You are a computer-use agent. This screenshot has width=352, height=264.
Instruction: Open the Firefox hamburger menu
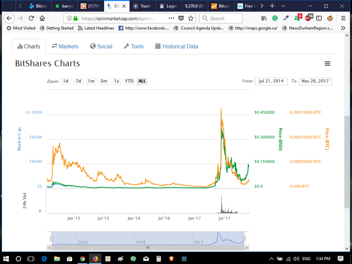[343, 18]
